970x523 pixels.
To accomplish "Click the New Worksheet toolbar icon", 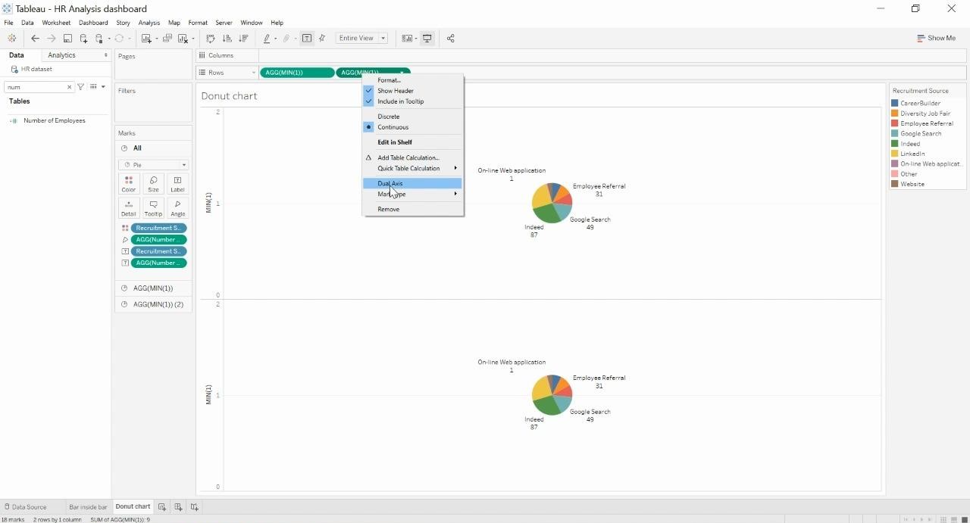I will (146, 38).
